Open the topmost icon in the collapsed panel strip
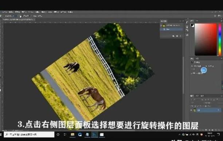The height and width of the screenshot is (141, 223). pos(187,22)
